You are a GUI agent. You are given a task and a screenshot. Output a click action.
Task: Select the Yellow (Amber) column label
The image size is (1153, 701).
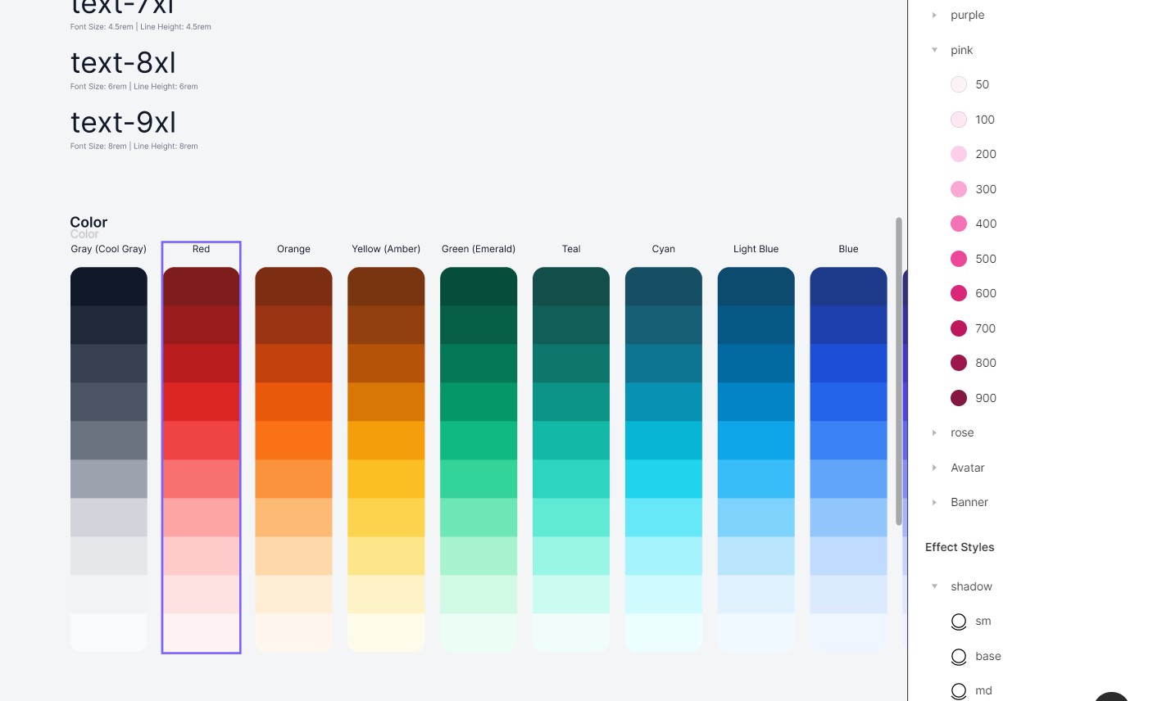click(386, 249)
